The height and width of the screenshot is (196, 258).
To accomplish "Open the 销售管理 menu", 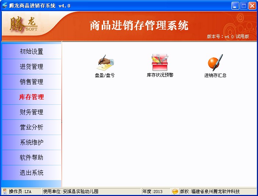I will coord(32,82).
